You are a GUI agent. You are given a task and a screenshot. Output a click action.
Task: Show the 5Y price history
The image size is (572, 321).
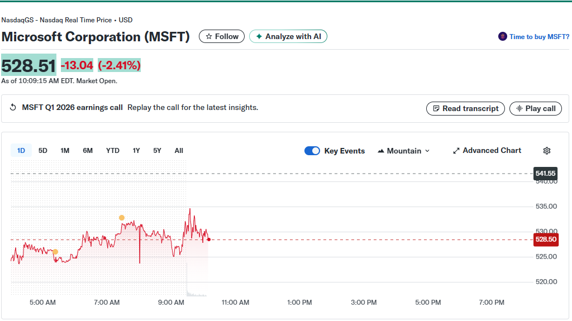(157, 151)
